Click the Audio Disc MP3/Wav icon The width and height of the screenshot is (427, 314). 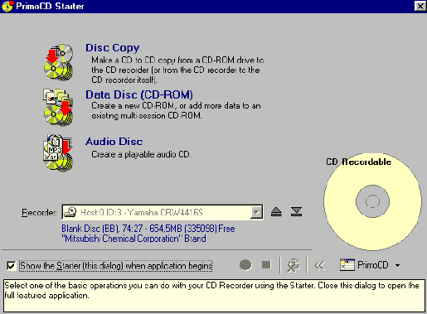point(58,152)
